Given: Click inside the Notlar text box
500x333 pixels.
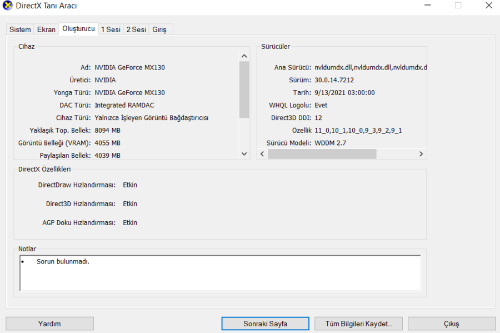Looking at the screenshot, I should (x=220, y=273).
